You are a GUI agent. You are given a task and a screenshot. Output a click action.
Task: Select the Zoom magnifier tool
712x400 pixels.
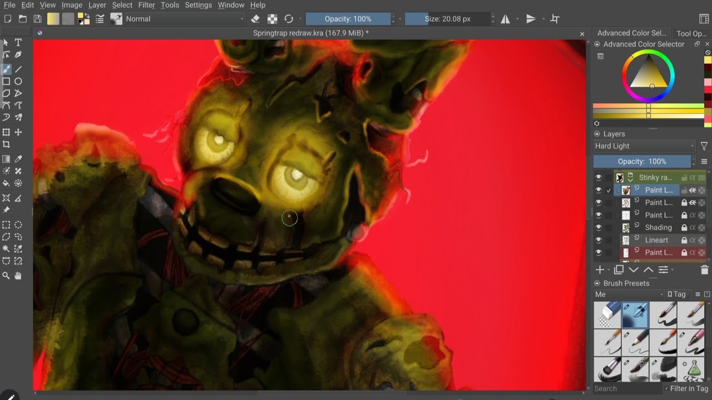(x=6, y=275)
